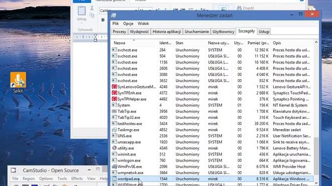332x186 pixels.
Task: Open the Plik menu in Task Manager
Action: click(x=115, y=23)
